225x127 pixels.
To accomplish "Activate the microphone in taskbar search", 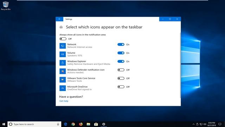I will (x=58, y=124).
